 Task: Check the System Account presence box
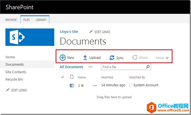click(x=130, y=85)
